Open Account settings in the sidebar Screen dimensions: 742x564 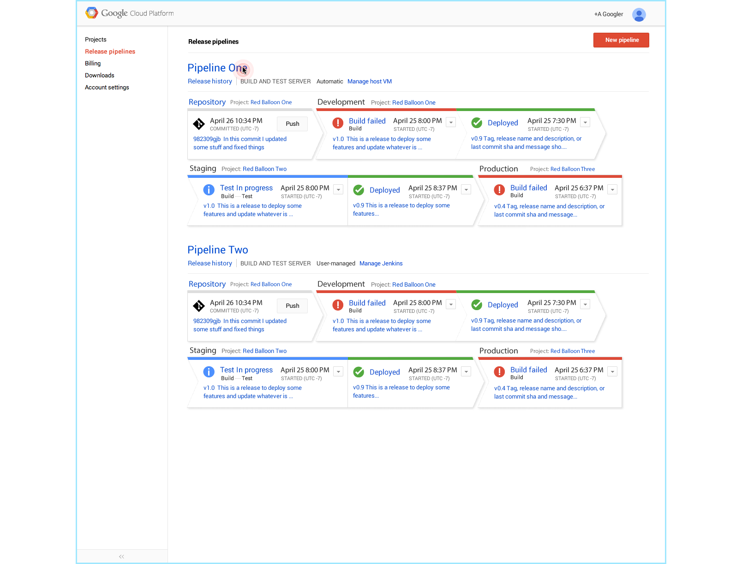click(x=107, y=88)
